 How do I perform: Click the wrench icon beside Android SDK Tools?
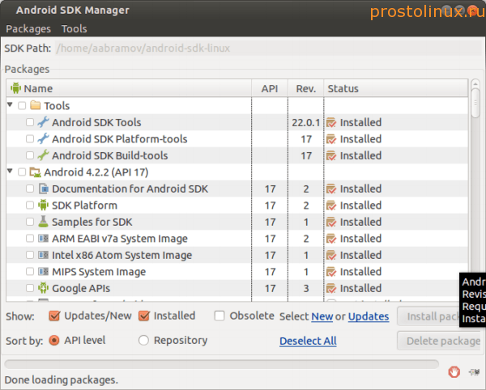click(x=43, y=122)
